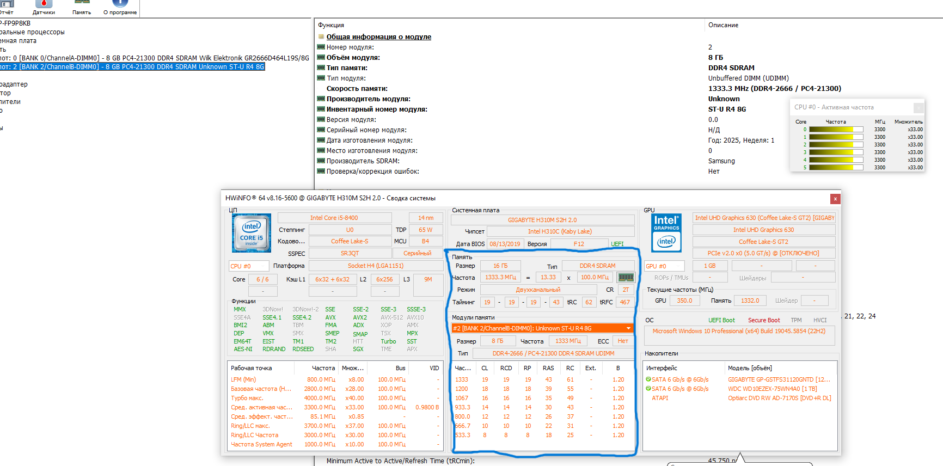Select the LFM (Min) operating point row
Screen dimensions: 943x466
tap(335, 379)
